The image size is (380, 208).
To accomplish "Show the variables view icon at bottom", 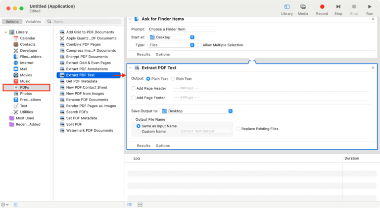I will click(140, 205).
